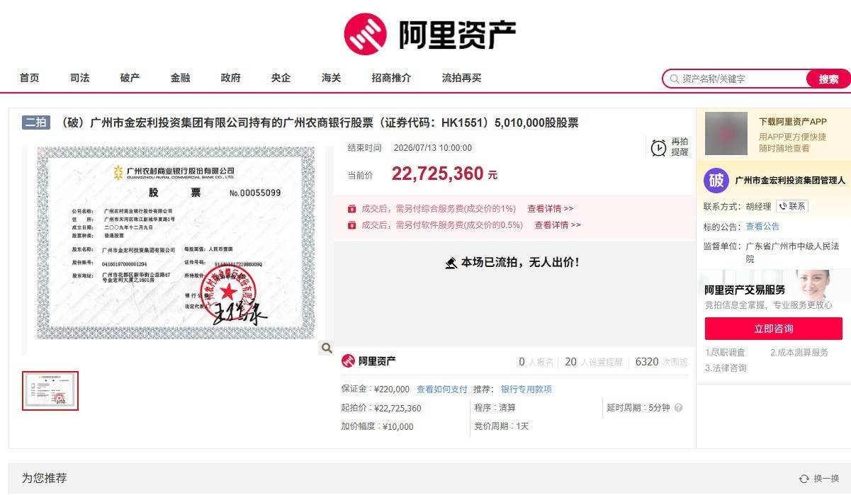Click the alarm clock reminder icon
This screenshot has width=851, height=495.
tap(659, 147)
